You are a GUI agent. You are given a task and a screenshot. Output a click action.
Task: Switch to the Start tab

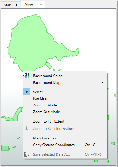click(x=8, y=5)
